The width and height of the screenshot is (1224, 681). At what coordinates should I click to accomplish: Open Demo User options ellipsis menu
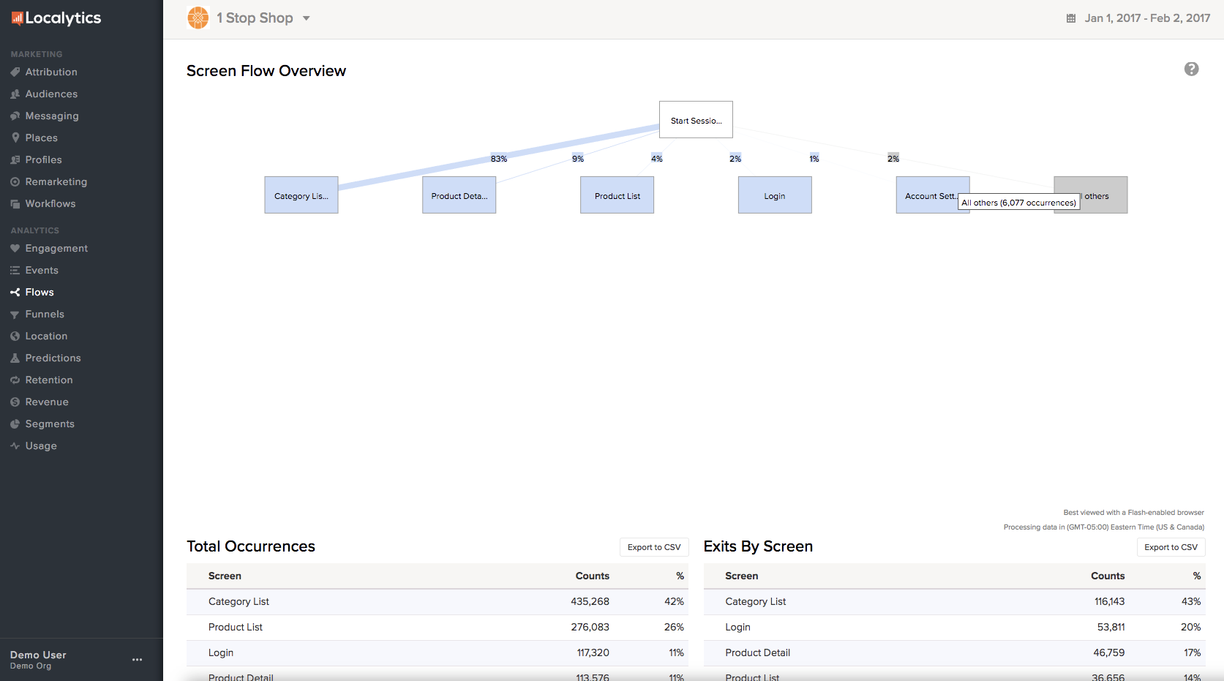click(137, 660)
